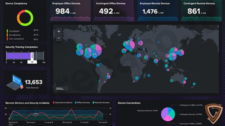Click the Device Connections pie chart
The width and height of the screenshot is (225, 126).
point(168,114)
